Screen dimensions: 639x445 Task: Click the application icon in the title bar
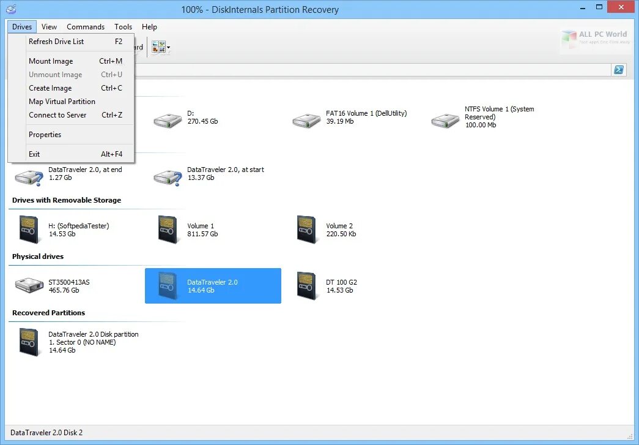pyautogui.click(x=12, y=9)
